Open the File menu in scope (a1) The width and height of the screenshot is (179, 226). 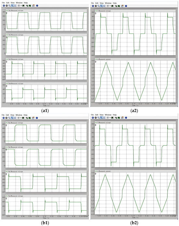[3, 3]
